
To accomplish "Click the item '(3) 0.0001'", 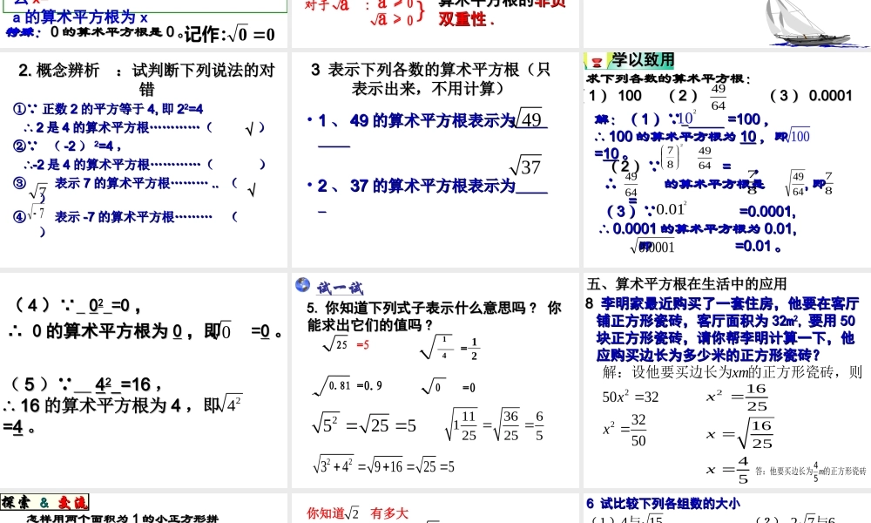I will pyautogui.click(x=811, y=96).
